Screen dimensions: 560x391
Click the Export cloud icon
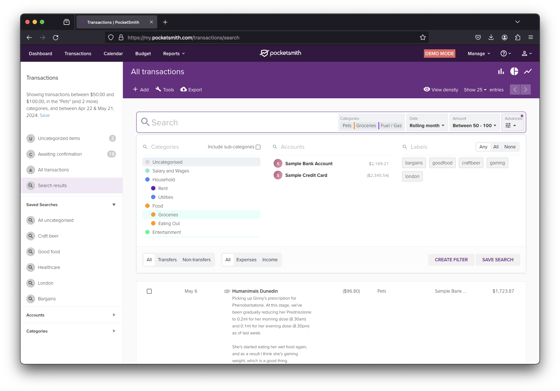(x=184, y=90)
